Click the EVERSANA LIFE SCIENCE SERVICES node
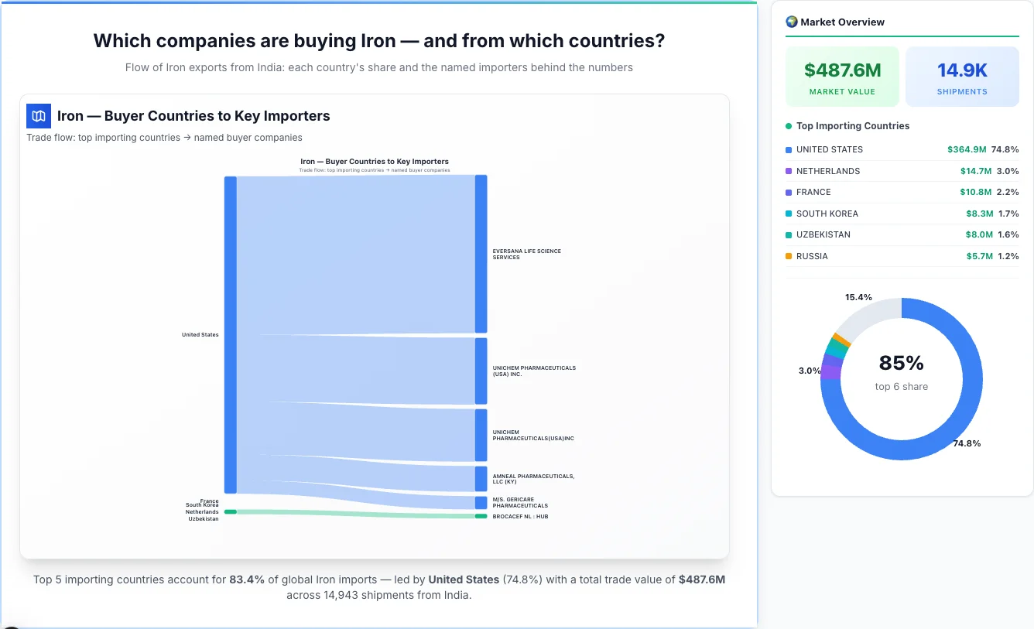1034x629 pixels. [x=481, y=251]
